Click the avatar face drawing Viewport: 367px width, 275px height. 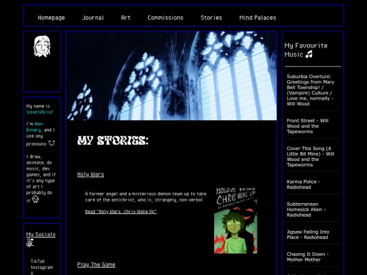coord(42,46)
